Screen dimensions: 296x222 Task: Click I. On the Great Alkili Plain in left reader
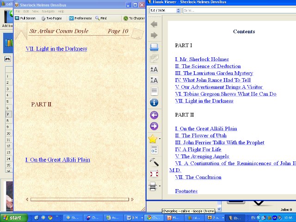pyautogui.click(x=57, y=160)
